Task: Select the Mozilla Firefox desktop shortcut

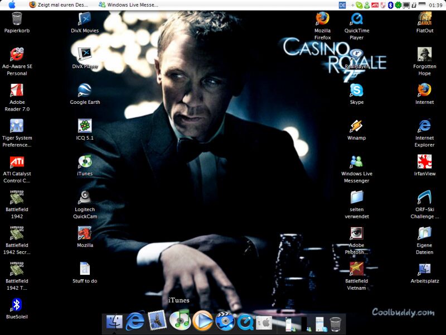Action: 323,19
